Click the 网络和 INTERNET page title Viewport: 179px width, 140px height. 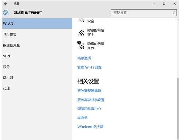[x=28, y=13]
